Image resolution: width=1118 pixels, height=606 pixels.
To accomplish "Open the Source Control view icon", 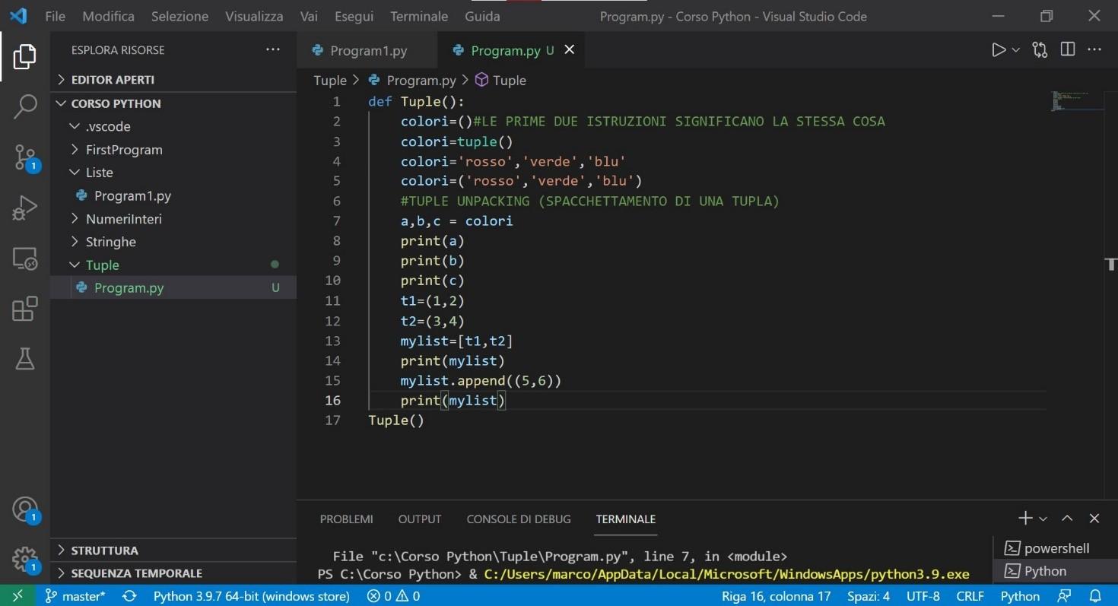I will click(x=24, y=157).
